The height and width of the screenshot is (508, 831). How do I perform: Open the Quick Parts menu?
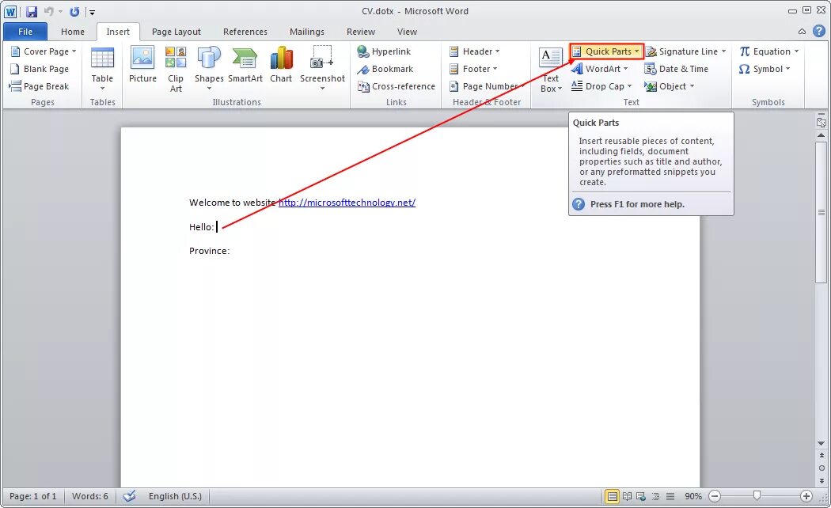[x=607, y=51]
